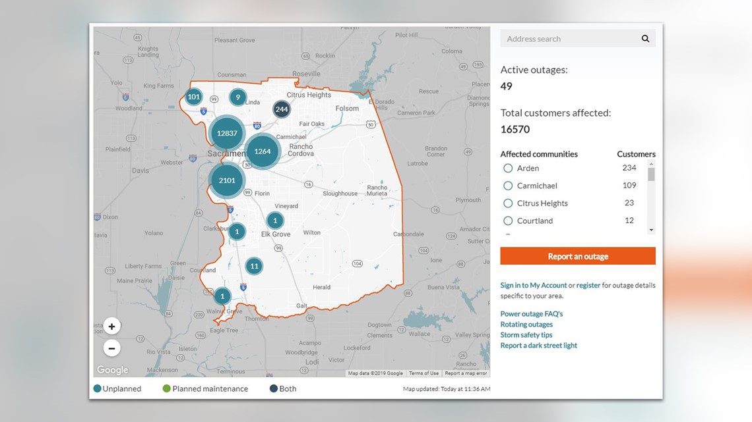Zoom in on the map with plus control
752x422 pixels.
(x=111, y=326)
